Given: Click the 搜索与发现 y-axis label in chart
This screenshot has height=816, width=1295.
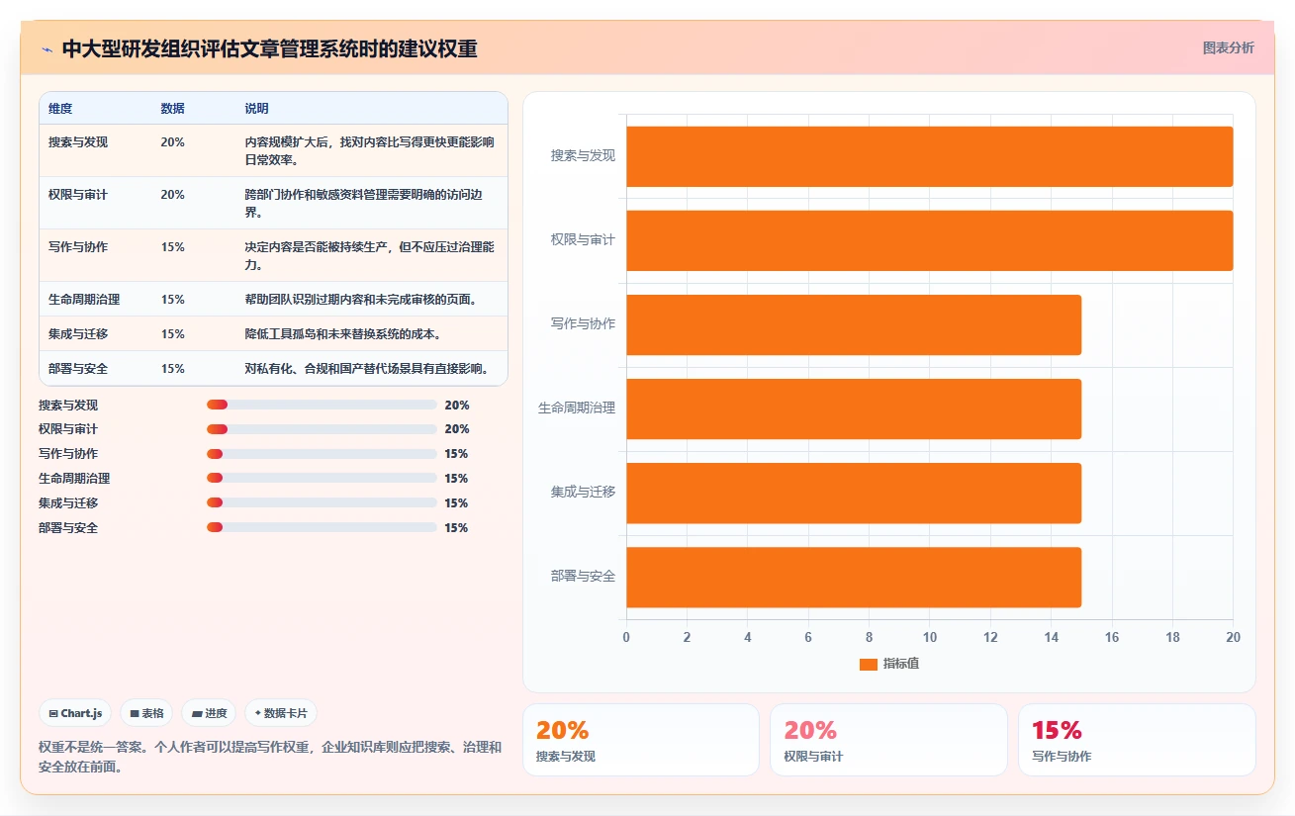Looking at the screenshot, I should [583, 156].
